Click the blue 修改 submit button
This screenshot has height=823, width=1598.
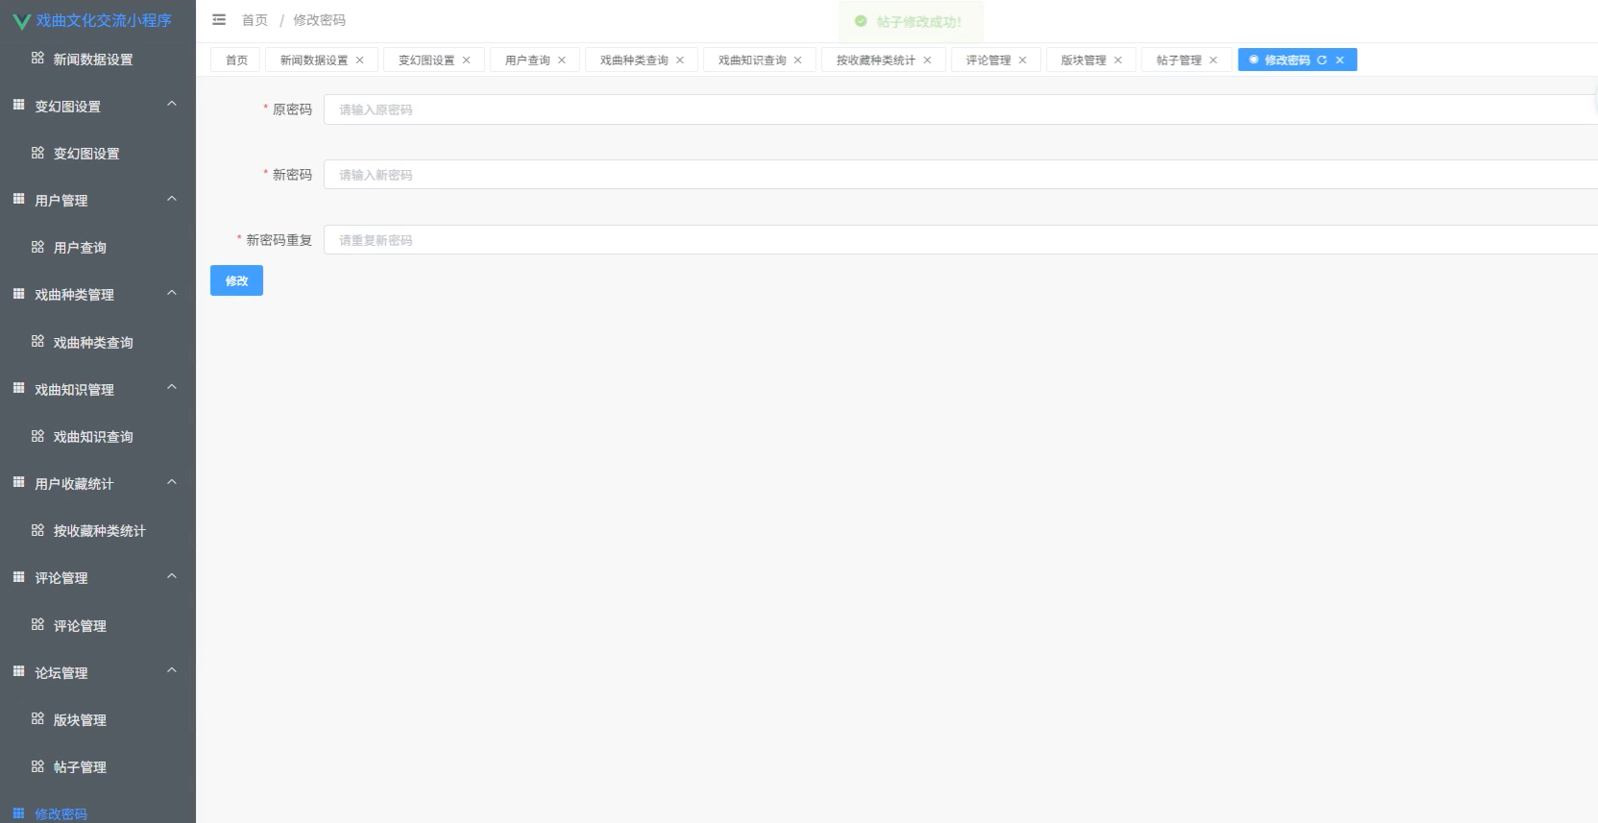pyautogui.click(x=236, y=280)
